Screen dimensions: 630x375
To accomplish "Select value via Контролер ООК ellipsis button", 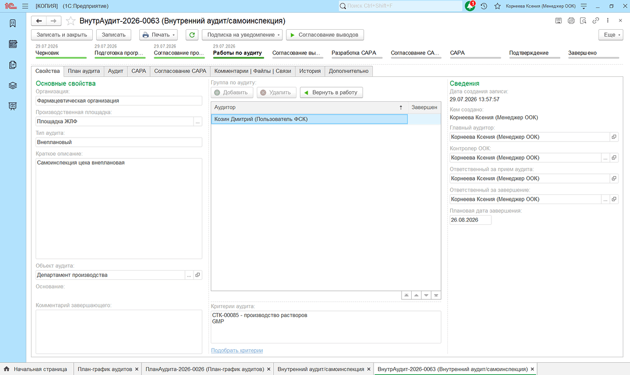I will tap(605, 158).
